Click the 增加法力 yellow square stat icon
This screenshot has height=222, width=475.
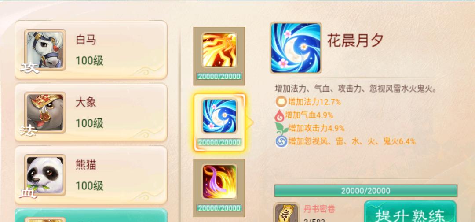[281, 101]
